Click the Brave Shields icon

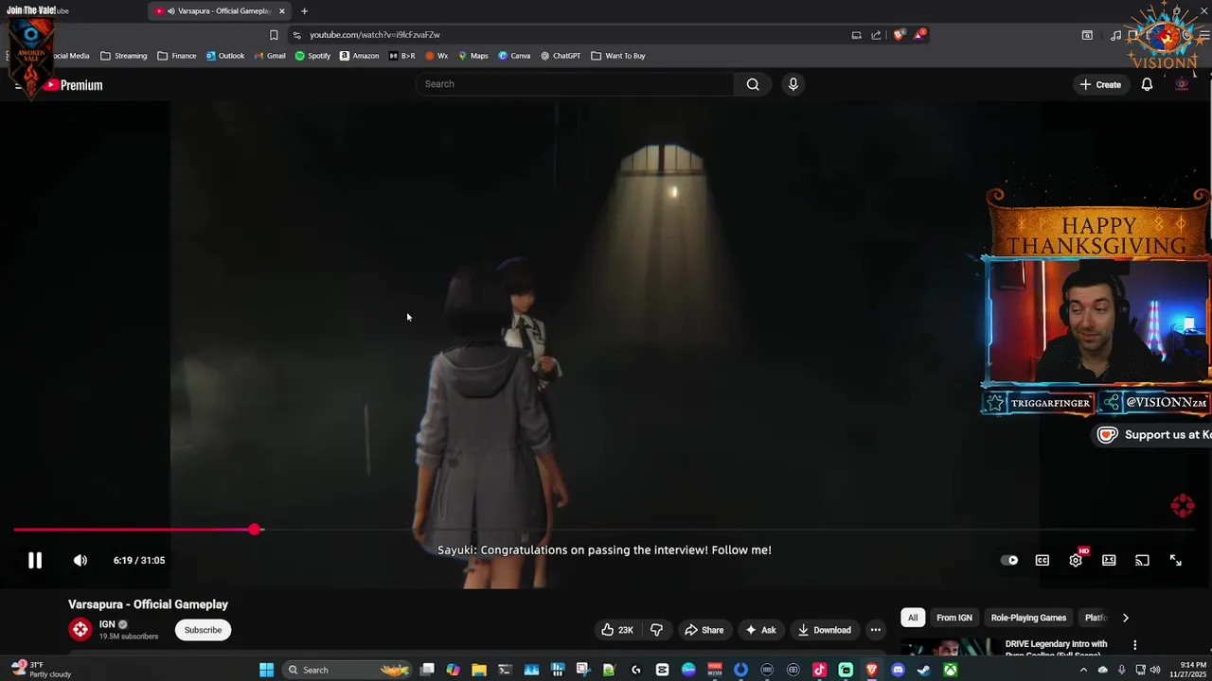898,35
